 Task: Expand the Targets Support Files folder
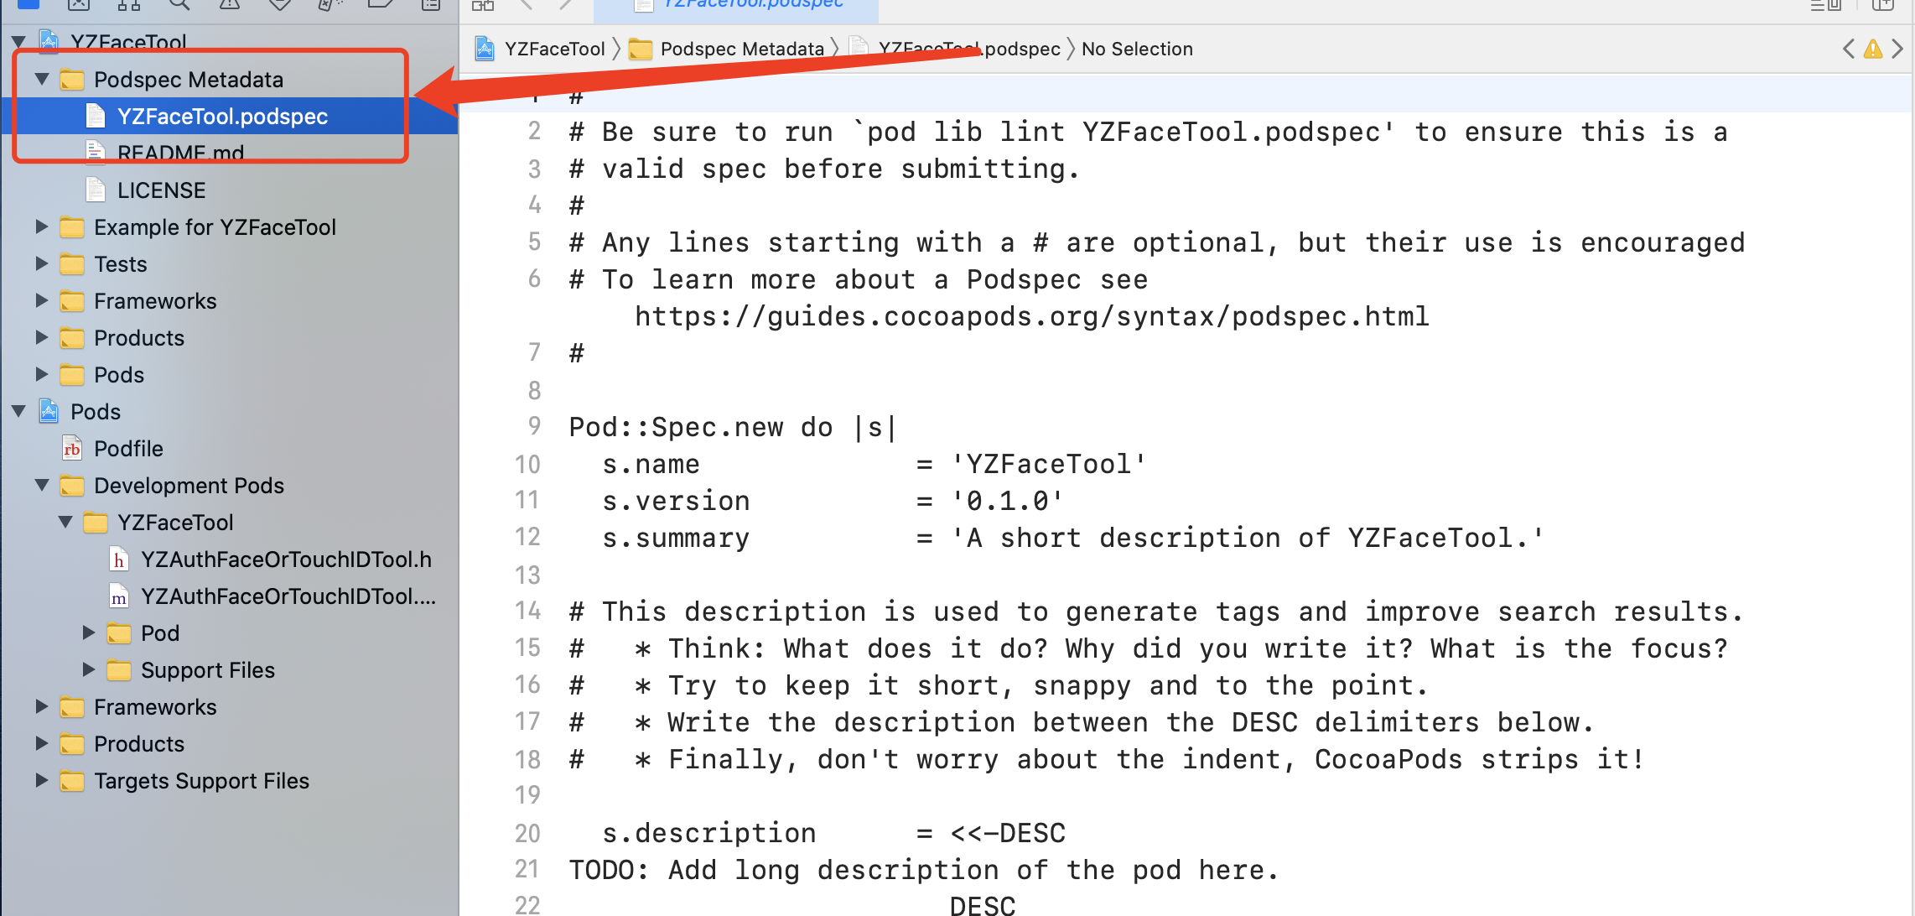(x=42, y=780)
